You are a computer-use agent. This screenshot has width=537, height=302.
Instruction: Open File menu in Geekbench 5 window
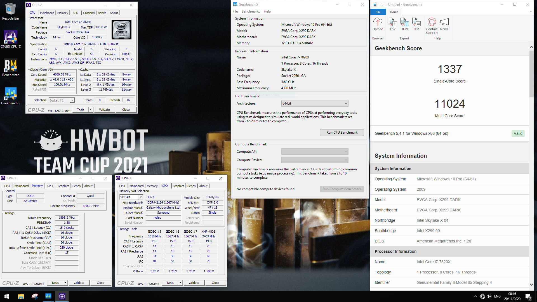tap(235, 11)
